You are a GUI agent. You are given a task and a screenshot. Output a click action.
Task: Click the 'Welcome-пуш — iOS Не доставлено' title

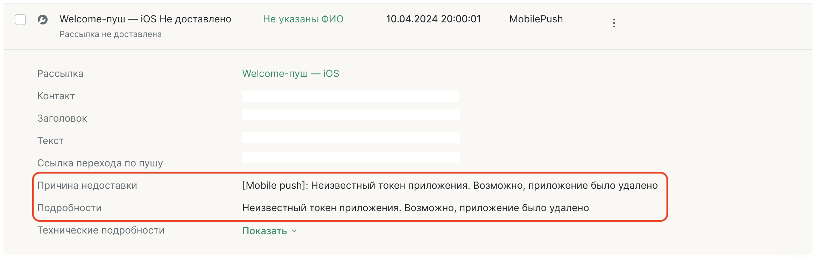tap(145, 19)
